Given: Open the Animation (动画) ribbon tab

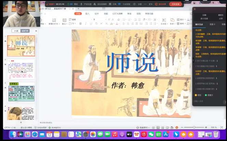Looking at the screenshot, I should click(x=106, y=14).
